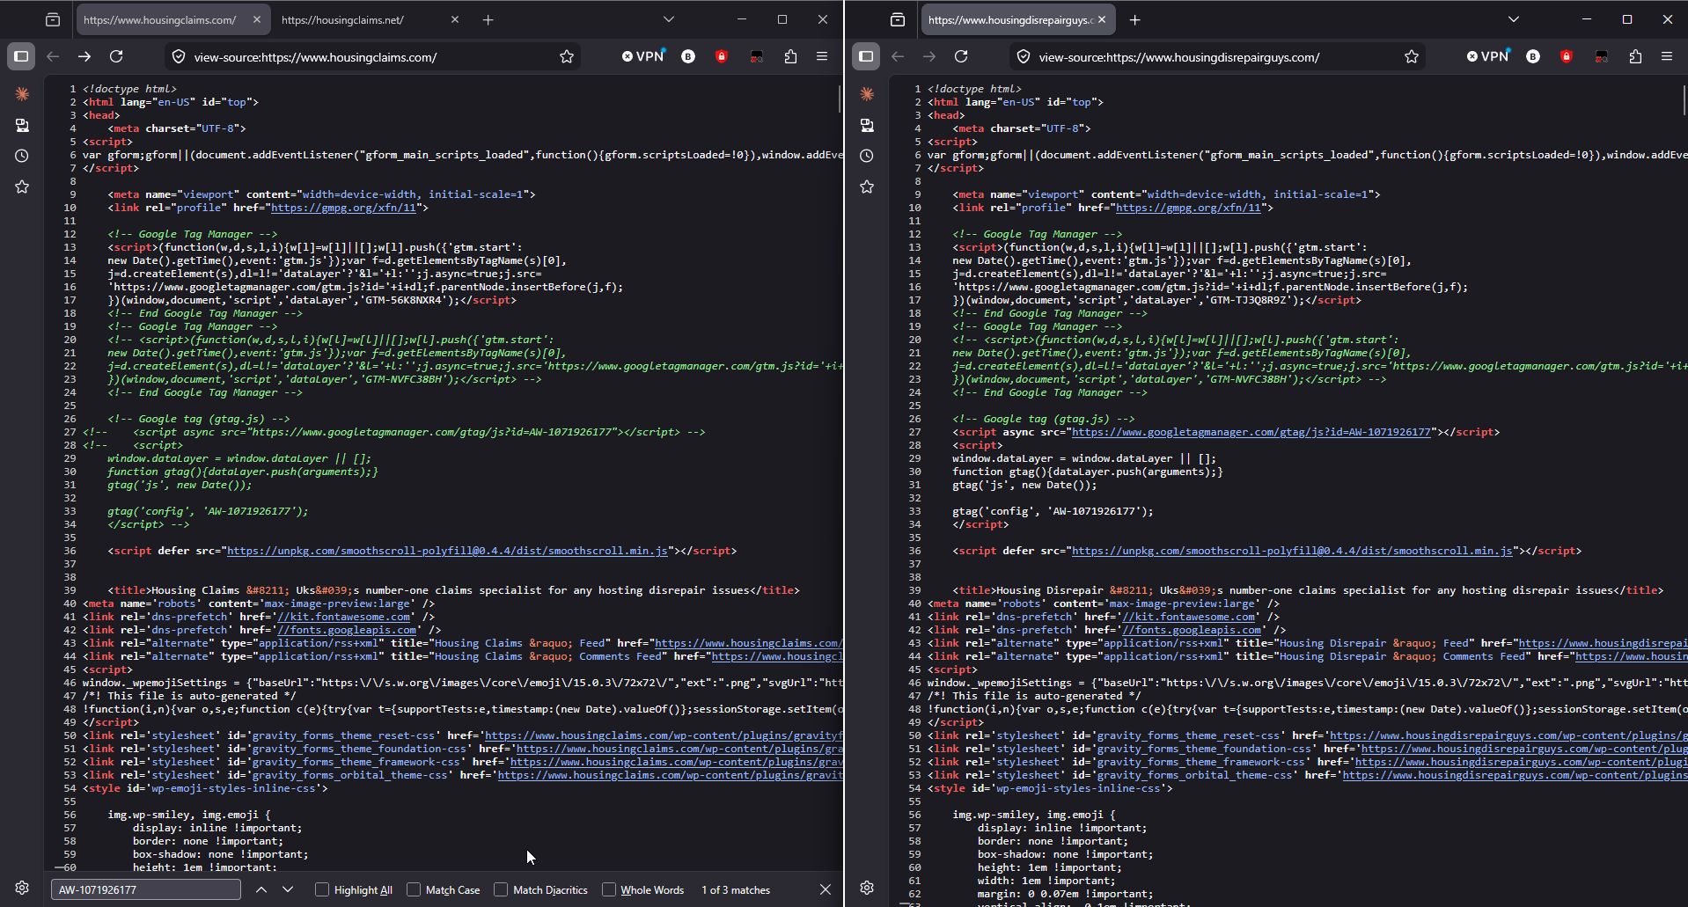The image size is (1688, 907).
Task: Open history clock icon in right window sidebar
Action: click(x=867, y=156)
